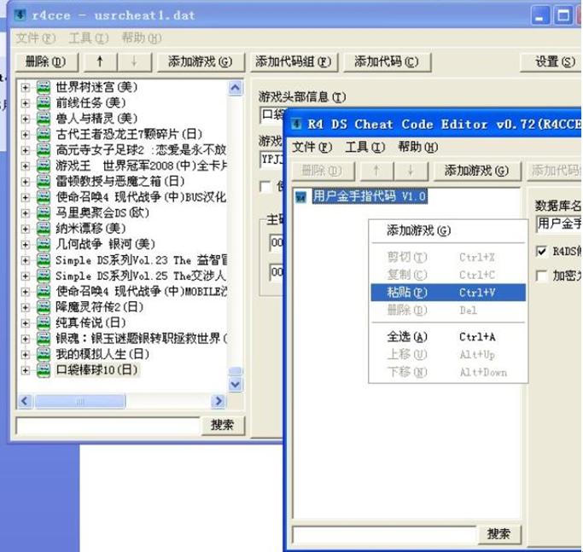The height and width of the screenshot is (552, 583).
Task: Click game icon beside 世界树迷宫 (美)
Action: (x=44, y=87)
